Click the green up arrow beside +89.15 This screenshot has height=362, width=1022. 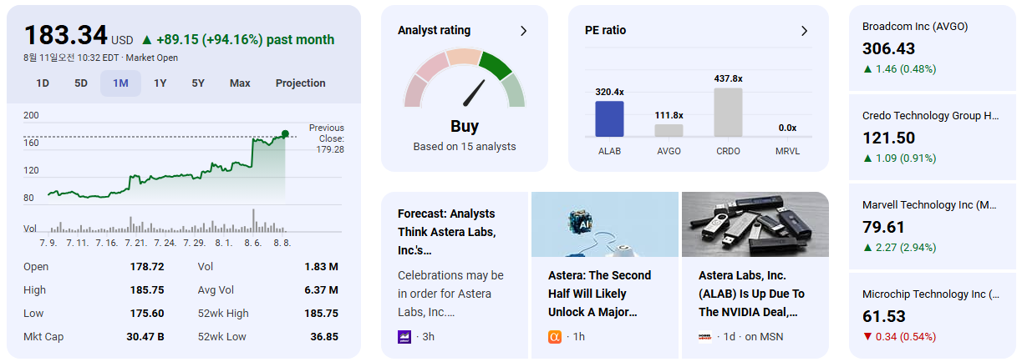pyautogui.click(x=147, y=39)
